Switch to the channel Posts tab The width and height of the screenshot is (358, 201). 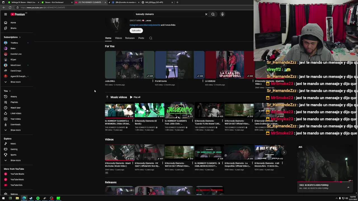(x=141, y=38)
